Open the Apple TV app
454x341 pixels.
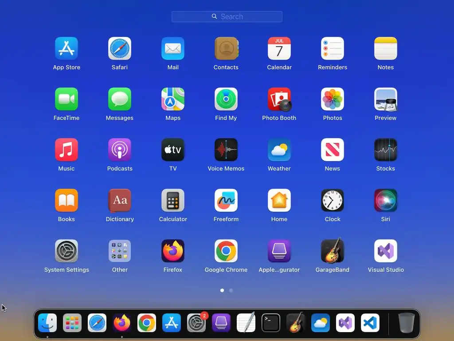point(173,150)
